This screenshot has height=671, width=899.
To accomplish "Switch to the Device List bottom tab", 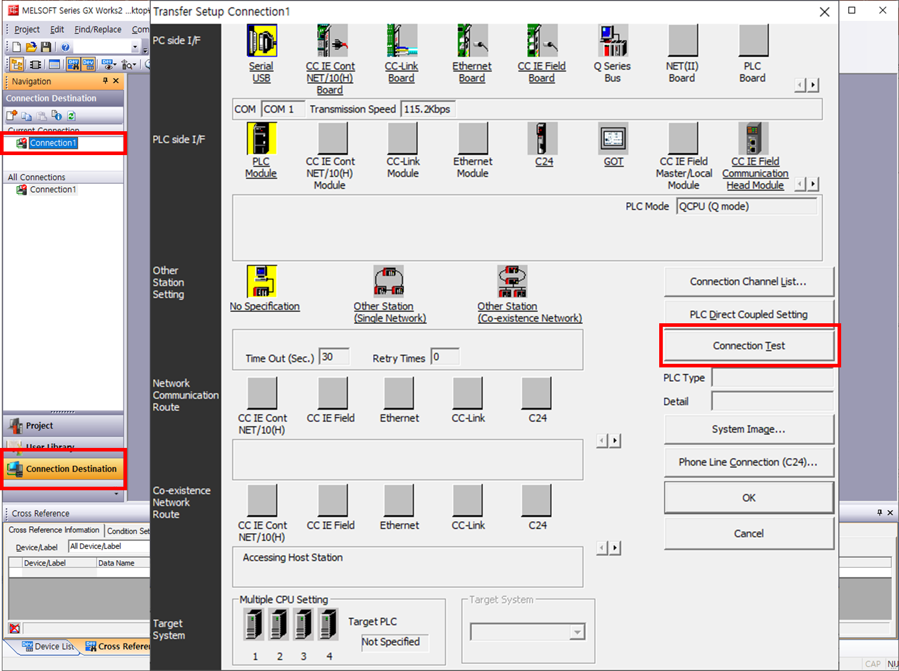I will [x=47, y=647].
